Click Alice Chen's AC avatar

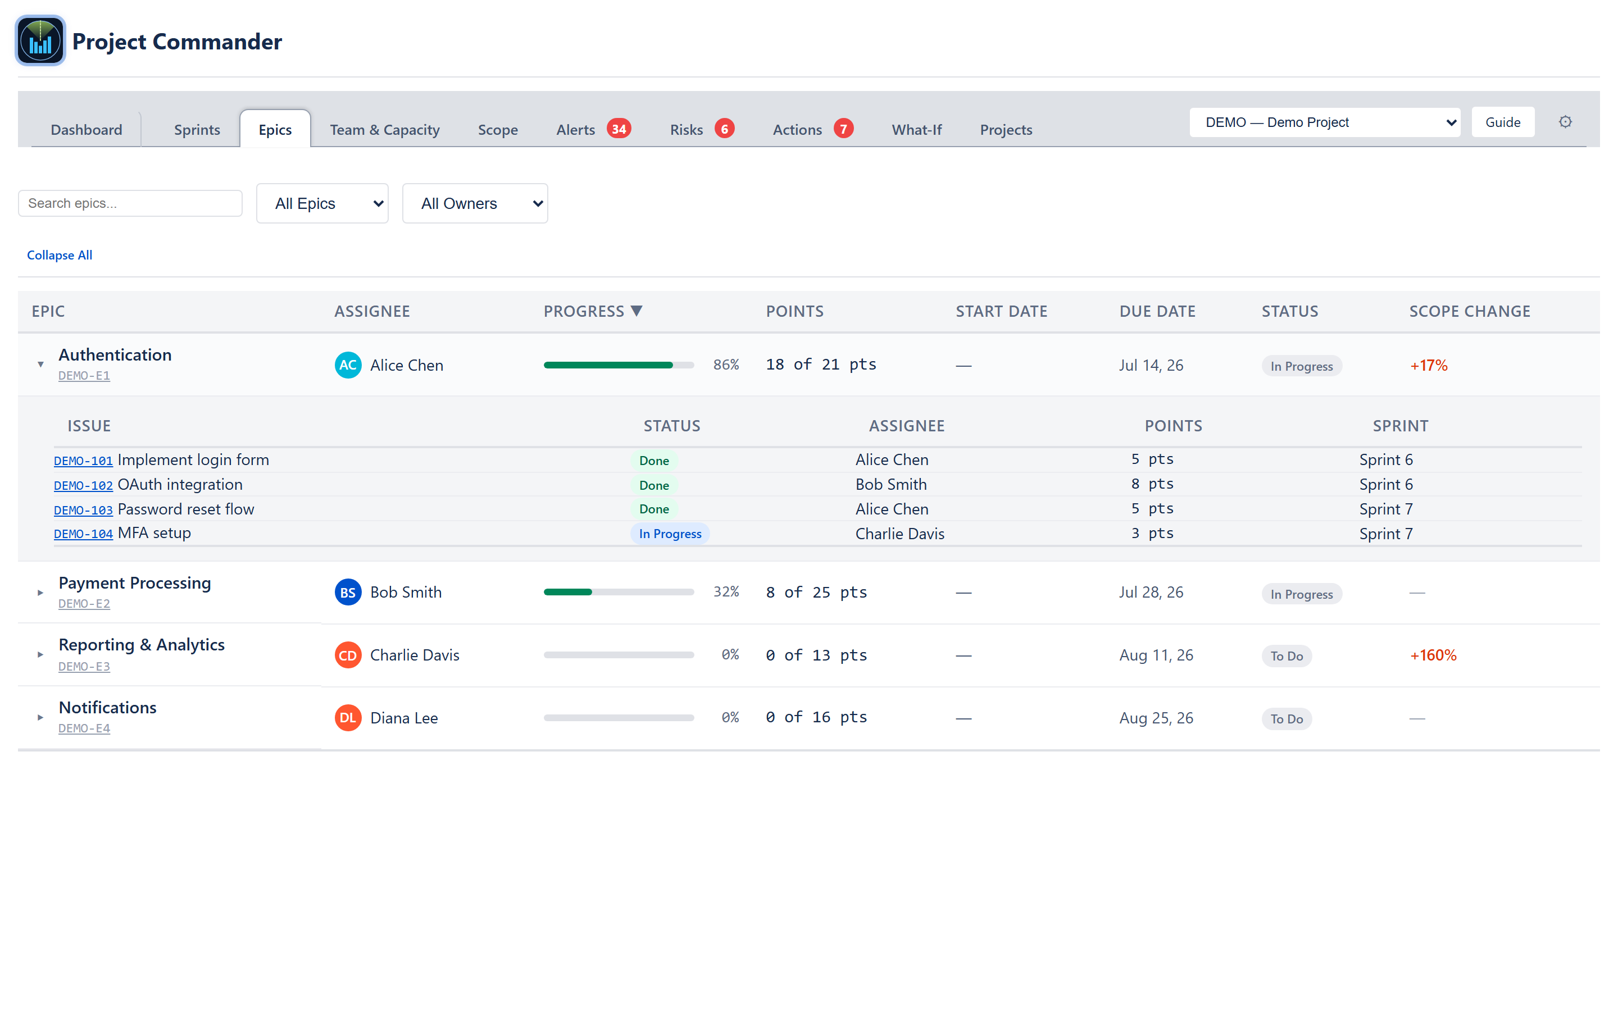tap(348, 365)
